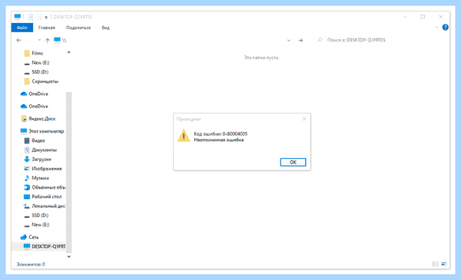Select New (E:) under Этот компьютер
The image size is (461, 280).
click(40, 225)
